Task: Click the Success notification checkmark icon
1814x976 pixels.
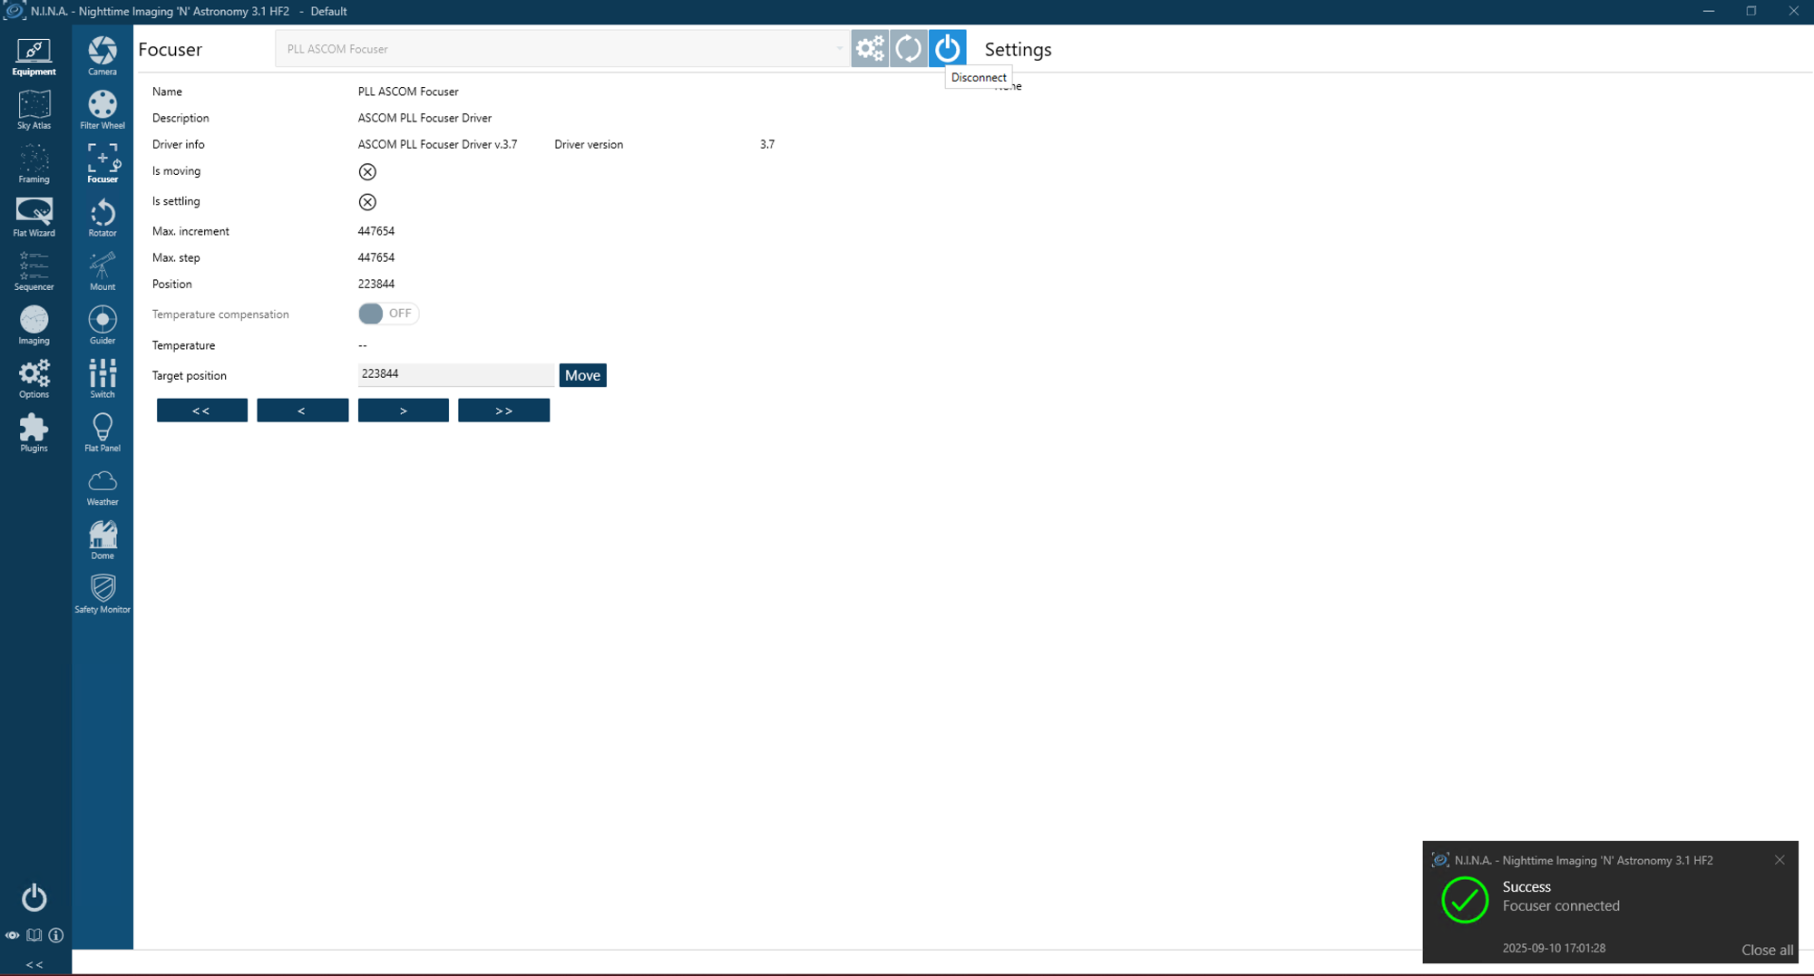Action: [x=1465, y=900]
